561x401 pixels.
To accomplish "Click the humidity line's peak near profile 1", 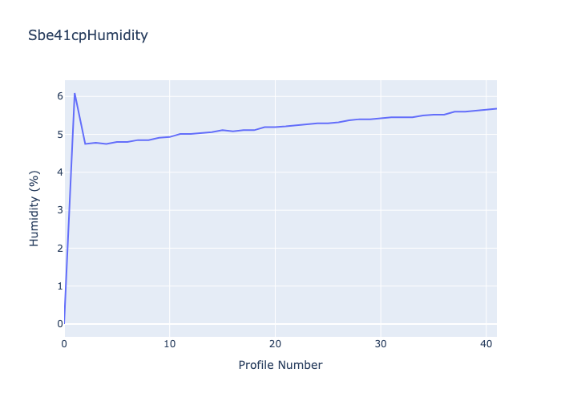I will coord(75,93).
